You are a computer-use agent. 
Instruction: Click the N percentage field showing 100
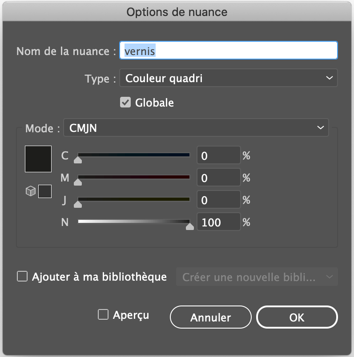point(218,222)
